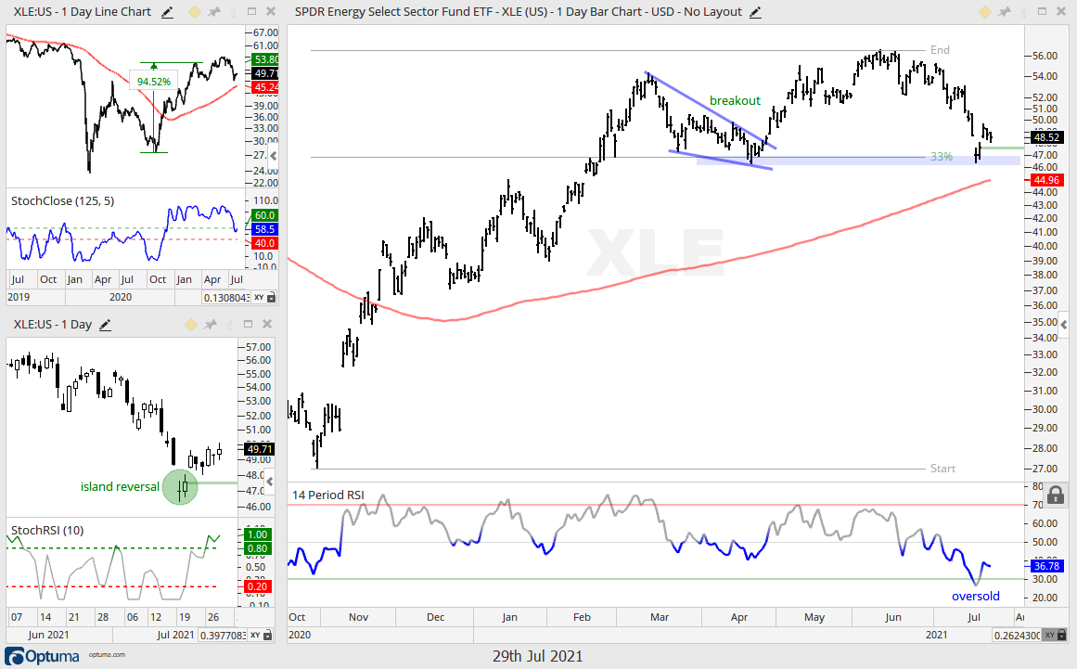1077x669 pixels.
Task: Expand the side arrow on Bar Chart price scale
Action: tap(1063, 325)
